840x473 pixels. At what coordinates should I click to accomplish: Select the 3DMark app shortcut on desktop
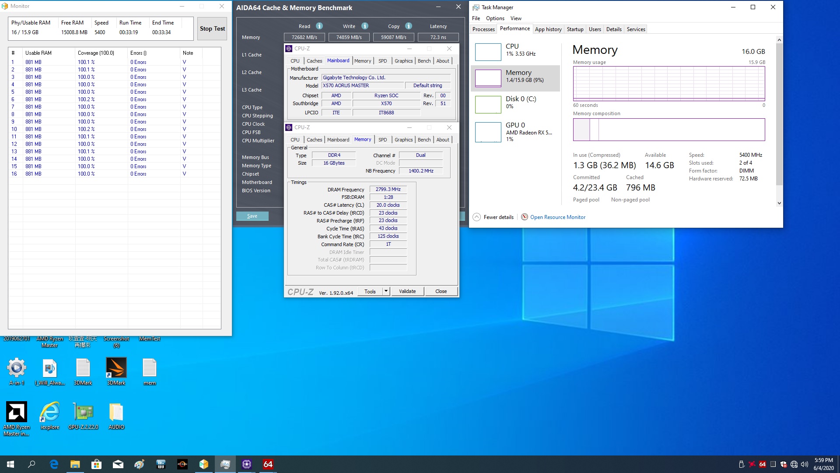tap(116, 371)
